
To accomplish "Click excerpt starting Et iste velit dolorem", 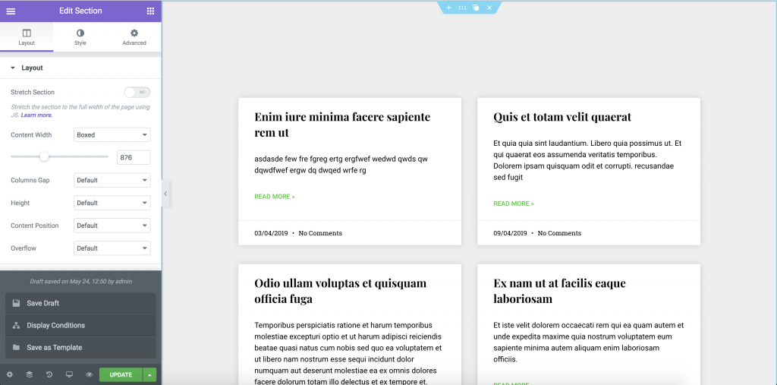I will (x=589, y=342).
